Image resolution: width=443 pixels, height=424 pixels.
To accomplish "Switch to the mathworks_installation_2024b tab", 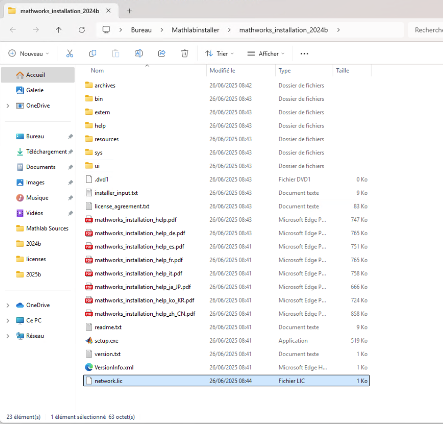I will [x=60, y=11].
